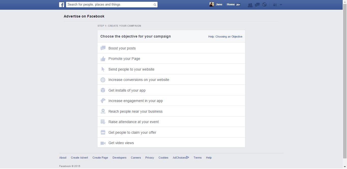Select Promote your Page objective
Screen dimensions: 347x169
pyautogui.click(x=171, y=59)
